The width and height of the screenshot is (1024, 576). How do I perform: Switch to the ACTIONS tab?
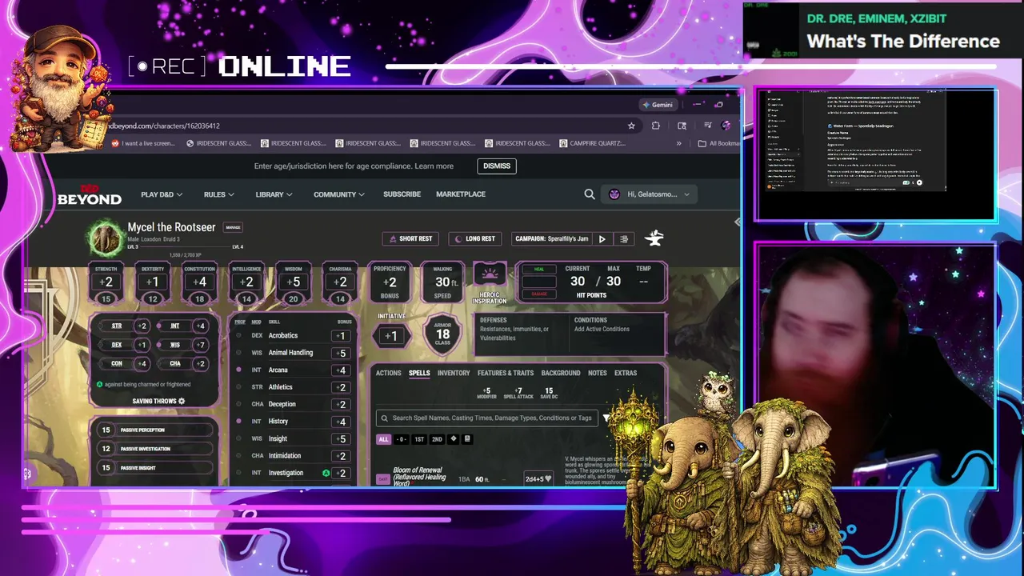click(388, 373)
